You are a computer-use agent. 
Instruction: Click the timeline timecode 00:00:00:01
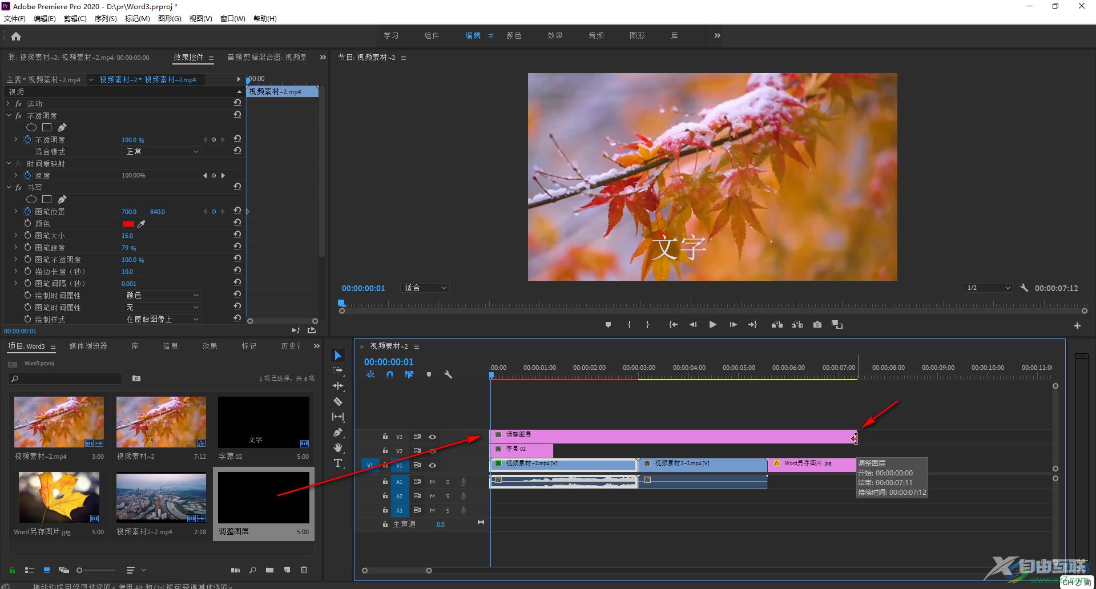(x=389, y=362)
